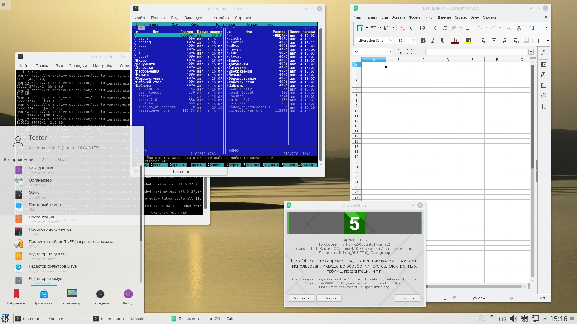
Task: Click the Участники button in About dialog
Action: tap(301, 298)
